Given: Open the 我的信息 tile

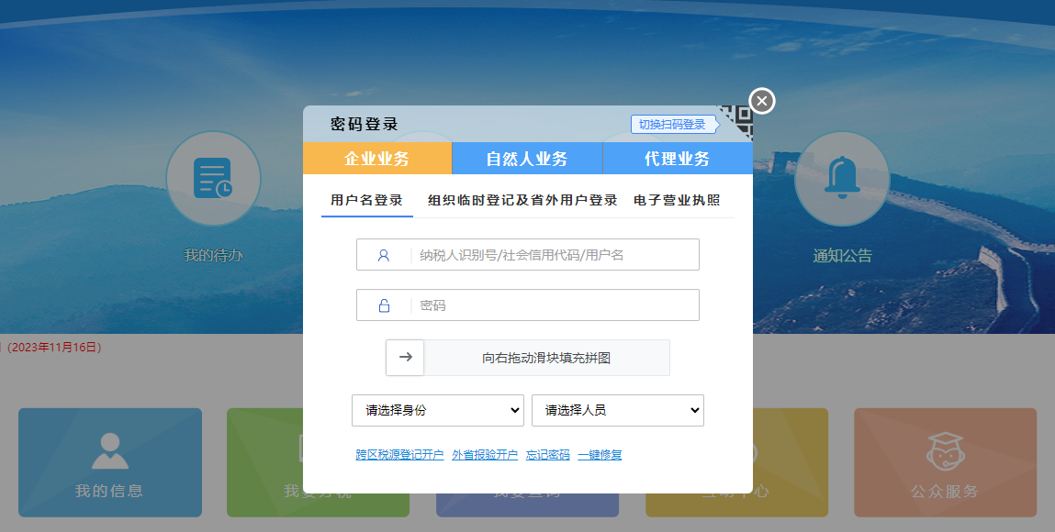Looking at the screenshot, I should coord(110,463).
